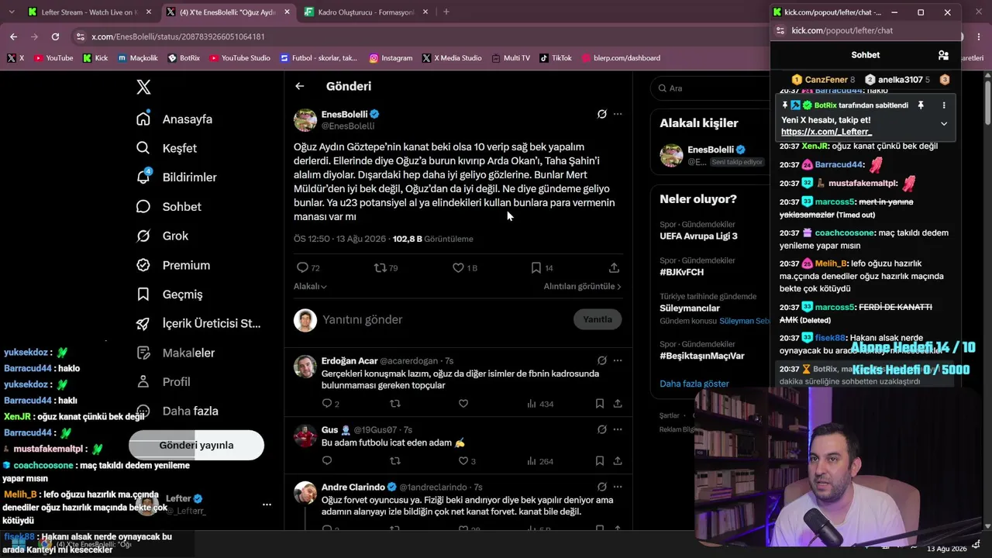Viewport: 992px width, 558px height.
Task: Open Premium from the X sidebar
Action: point(173,265)
